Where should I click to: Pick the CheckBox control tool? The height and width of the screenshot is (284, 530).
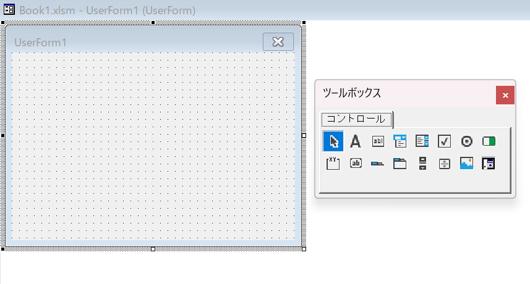(x=445, y=141)
